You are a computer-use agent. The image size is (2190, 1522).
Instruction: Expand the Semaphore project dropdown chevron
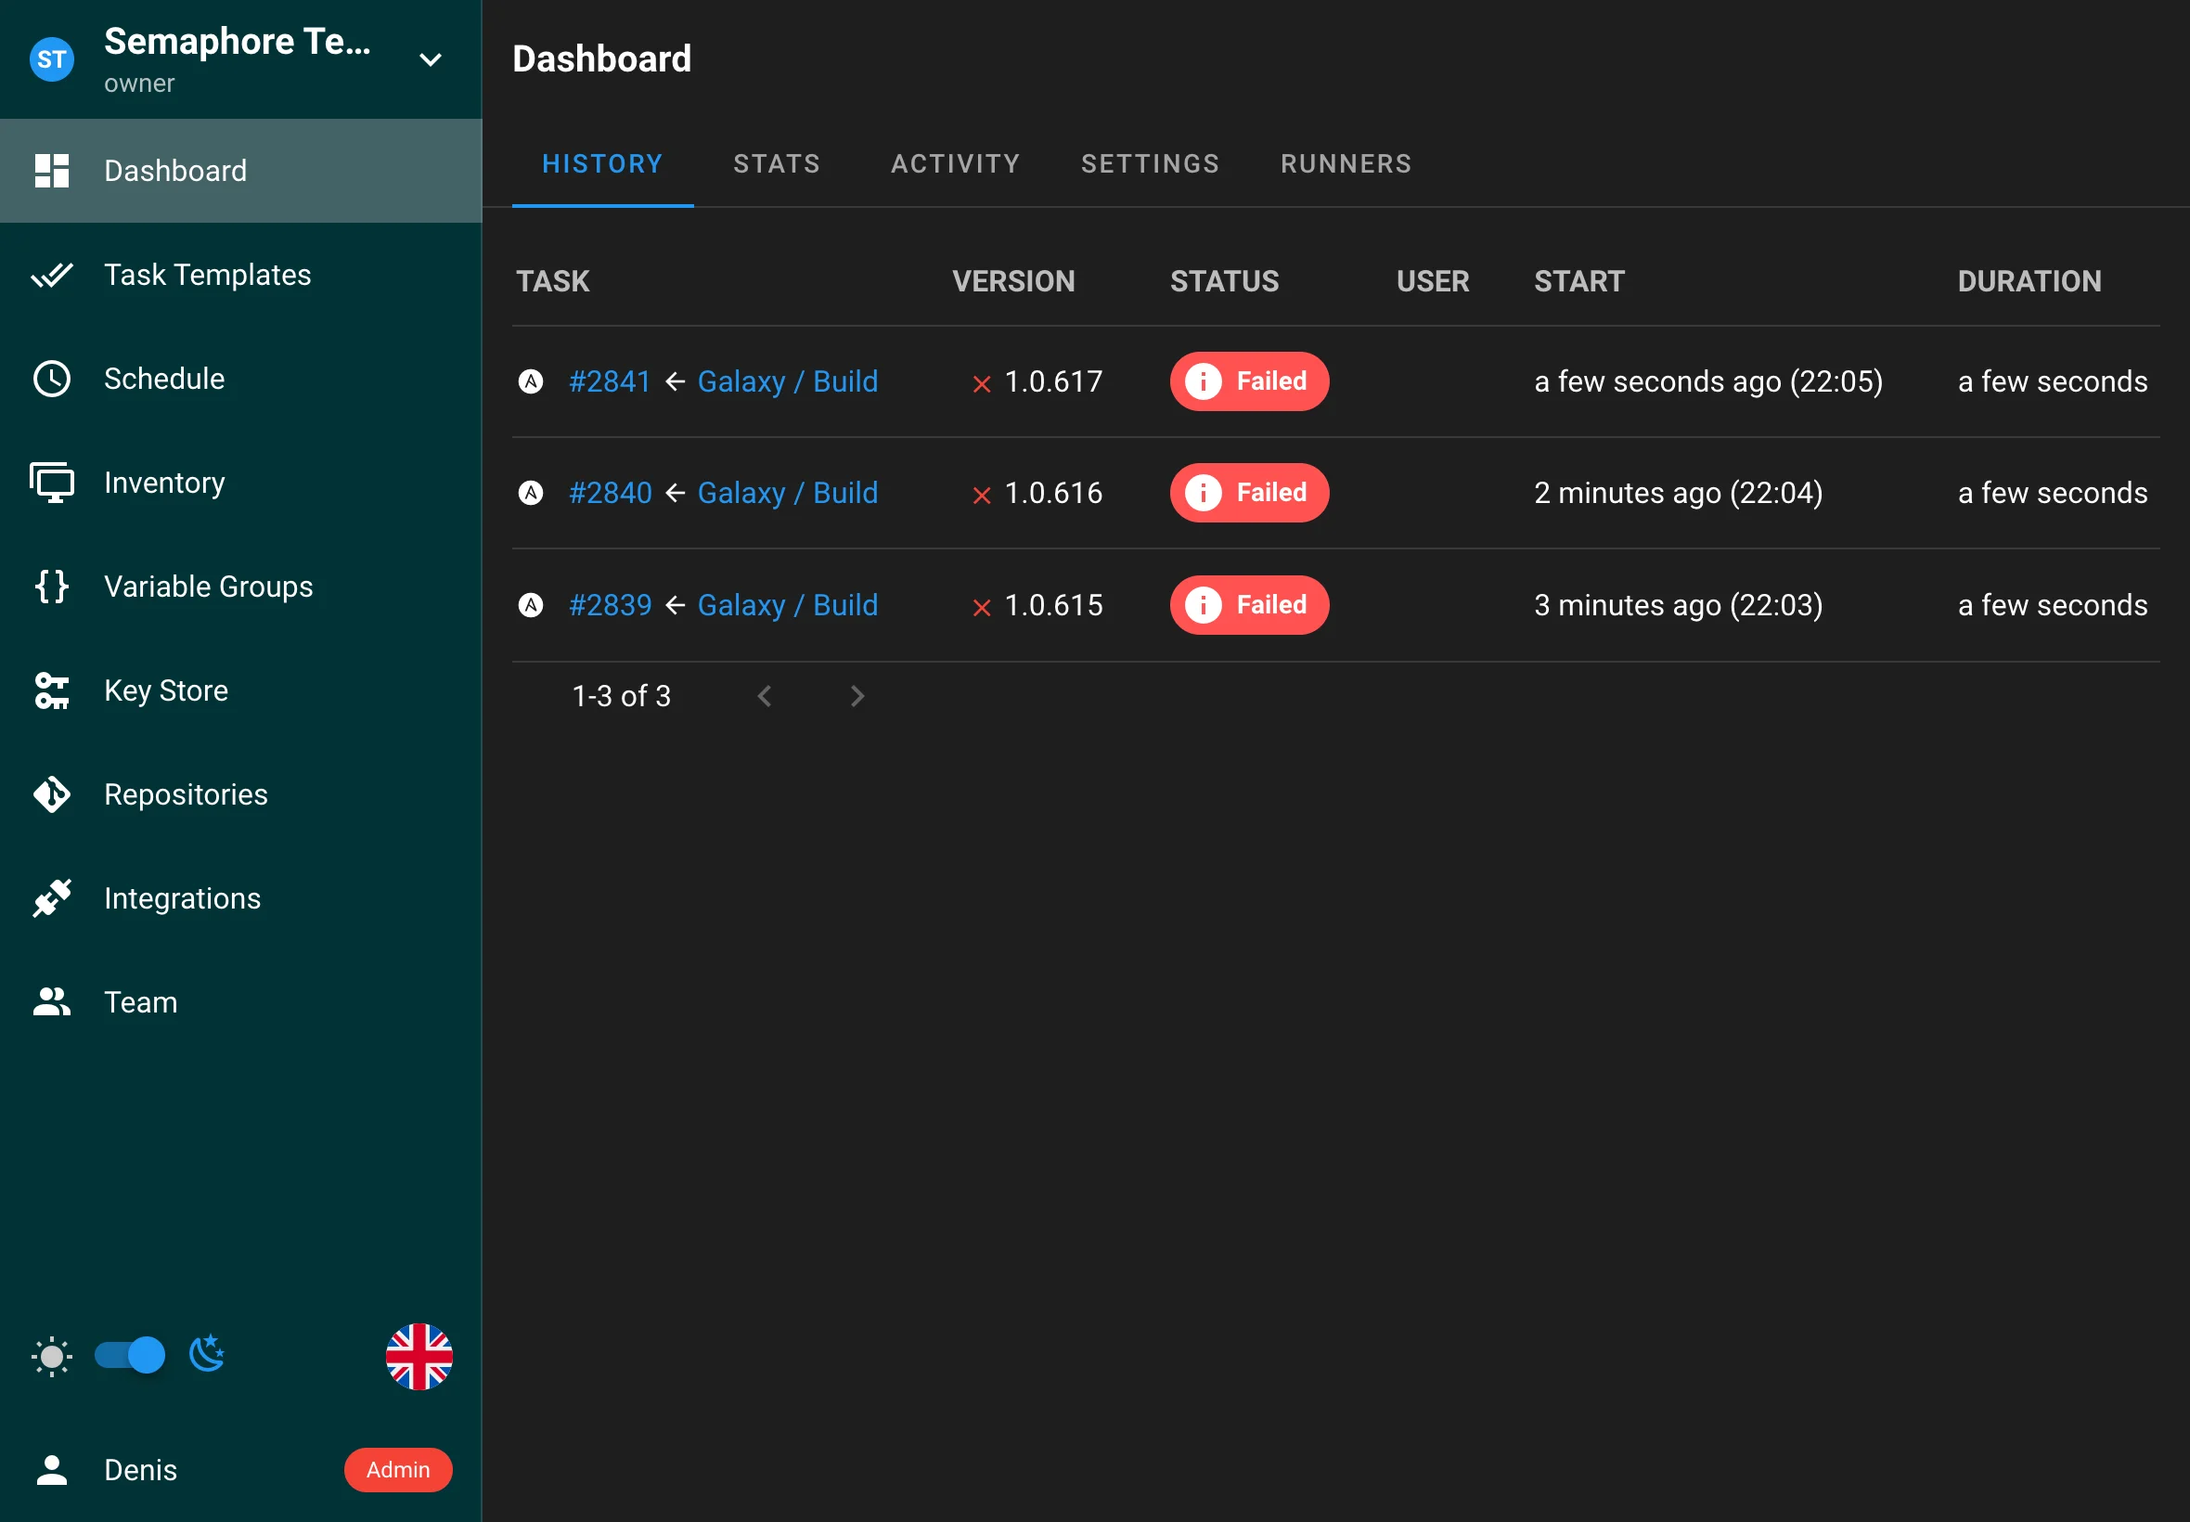click(x=431, y=60)
